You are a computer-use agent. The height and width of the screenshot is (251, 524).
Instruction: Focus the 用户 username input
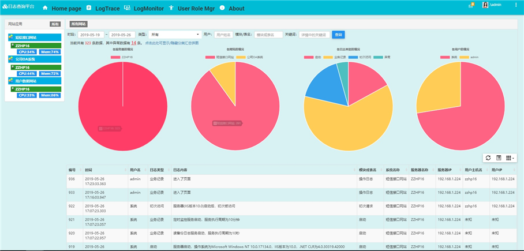pos(223,35)
